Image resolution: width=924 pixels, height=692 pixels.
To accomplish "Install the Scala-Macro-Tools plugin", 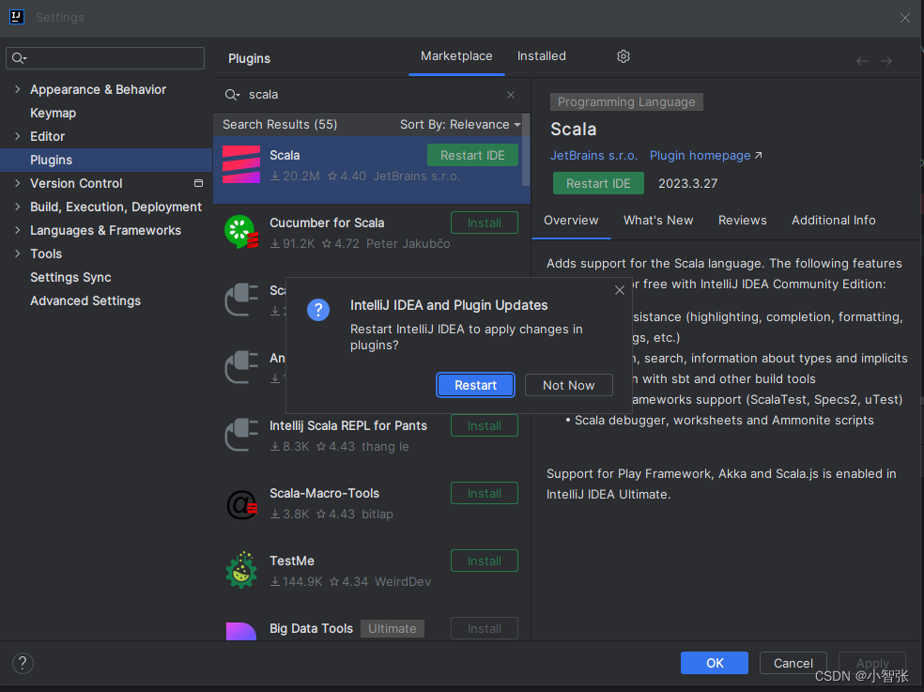I will 485,493.
